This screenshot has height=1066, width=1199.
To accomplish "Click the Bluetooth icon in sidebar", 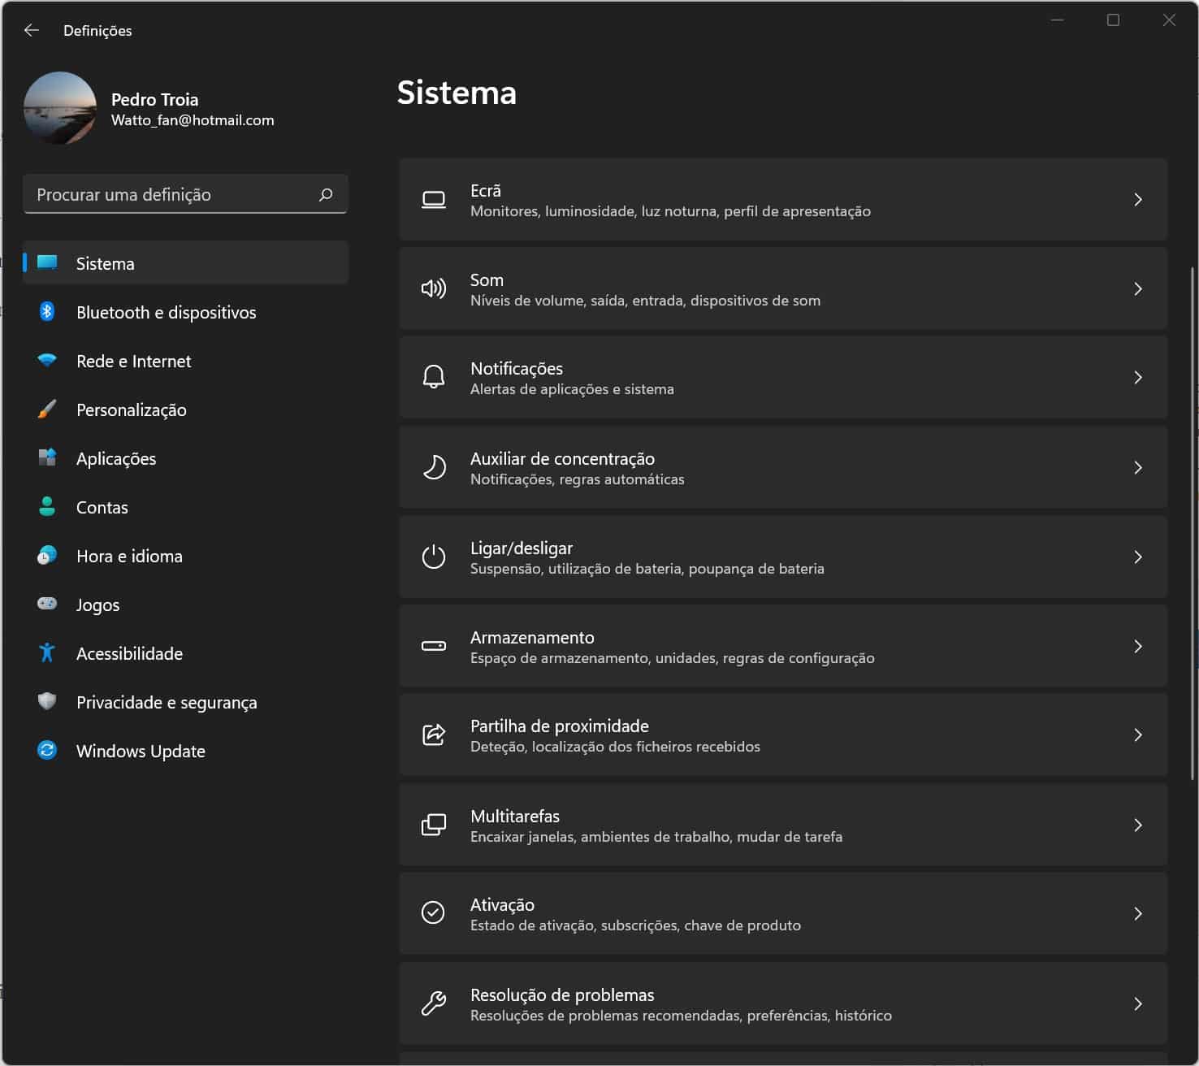I will pos(47,312).
